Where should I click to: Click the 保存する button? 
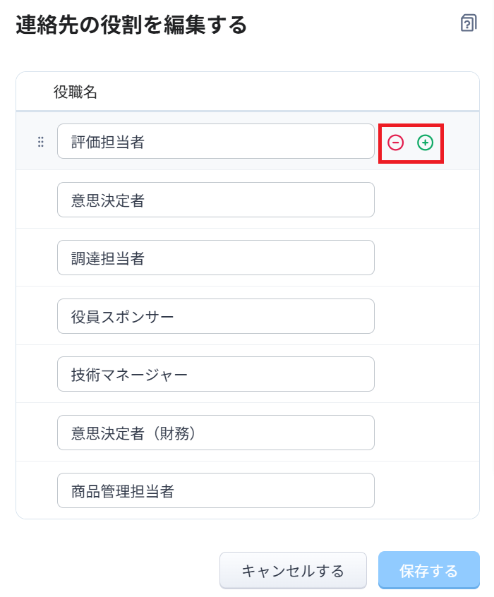click(428, 570)
